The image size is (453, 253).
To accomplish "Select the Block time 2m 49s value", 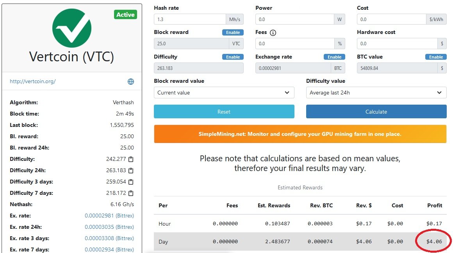I will (125, 114).
